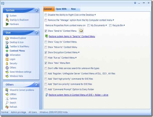Collapse the Others panel
This screenshot has width=153, height=117.
[x=36, y=84]
